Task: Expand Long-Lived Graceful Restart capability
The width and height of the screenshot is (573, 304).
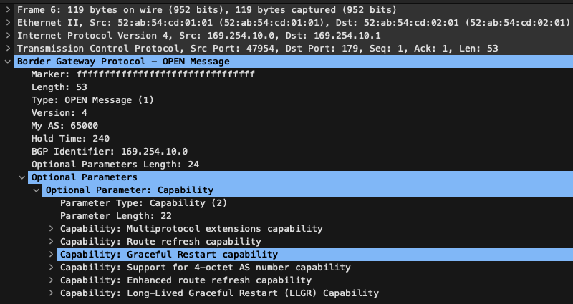Action: (x=51, y=293)
